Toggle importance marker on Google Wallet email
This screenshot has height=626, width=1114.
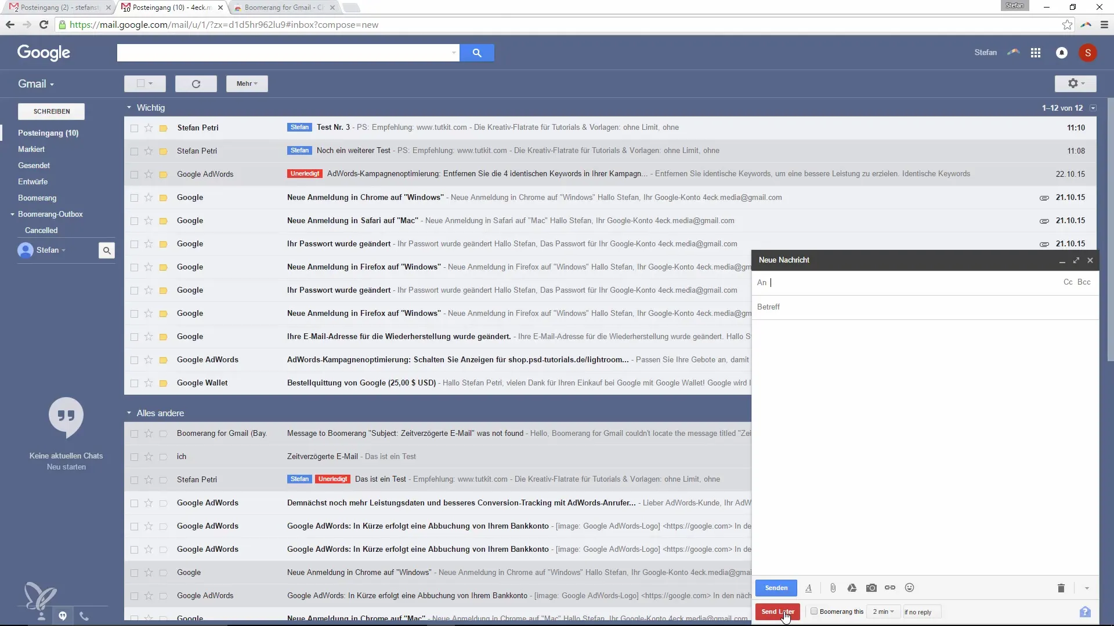click(164, 383)
